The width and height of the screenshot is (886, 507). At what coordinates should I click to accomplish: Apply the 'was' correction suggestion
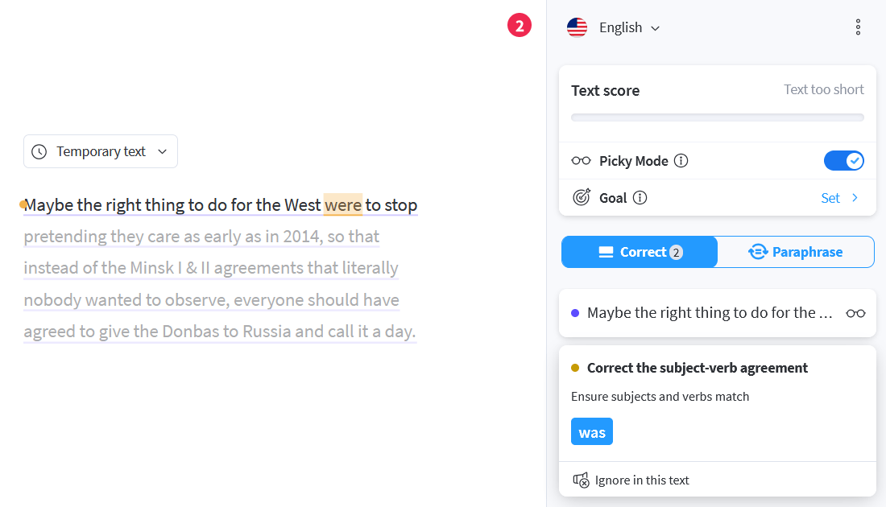(592, 432)
